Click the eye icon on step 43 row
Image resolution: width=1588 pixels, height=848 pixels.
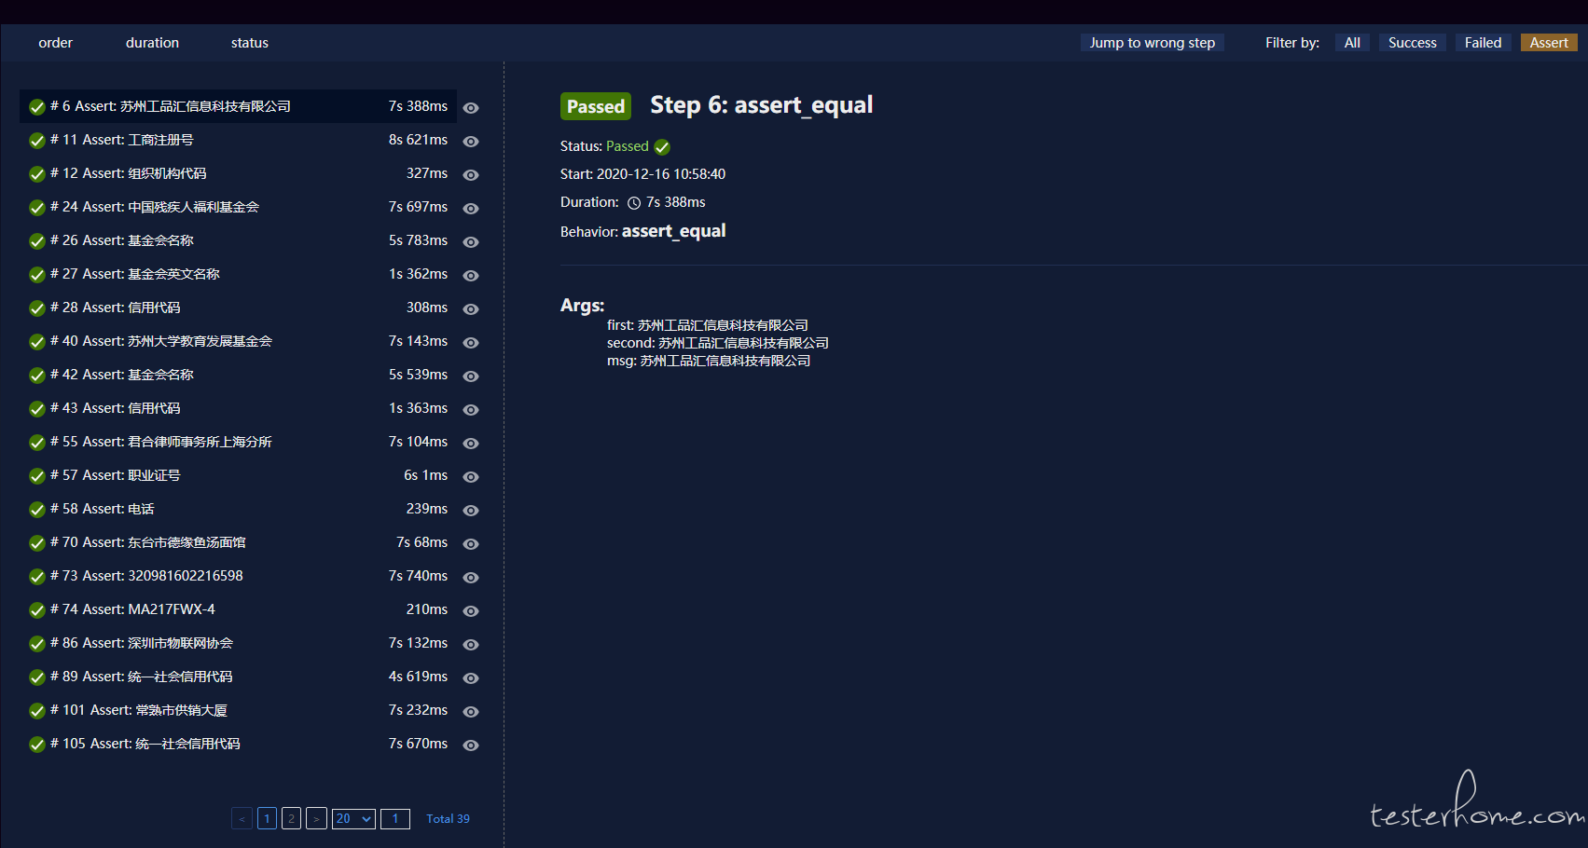click(471, 410)
